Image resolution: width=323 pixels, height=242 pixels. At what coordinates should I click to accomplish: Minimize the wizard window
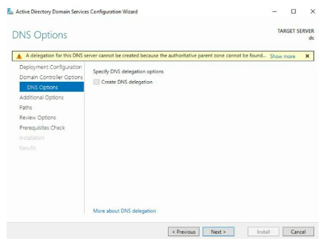click(274, 11)
